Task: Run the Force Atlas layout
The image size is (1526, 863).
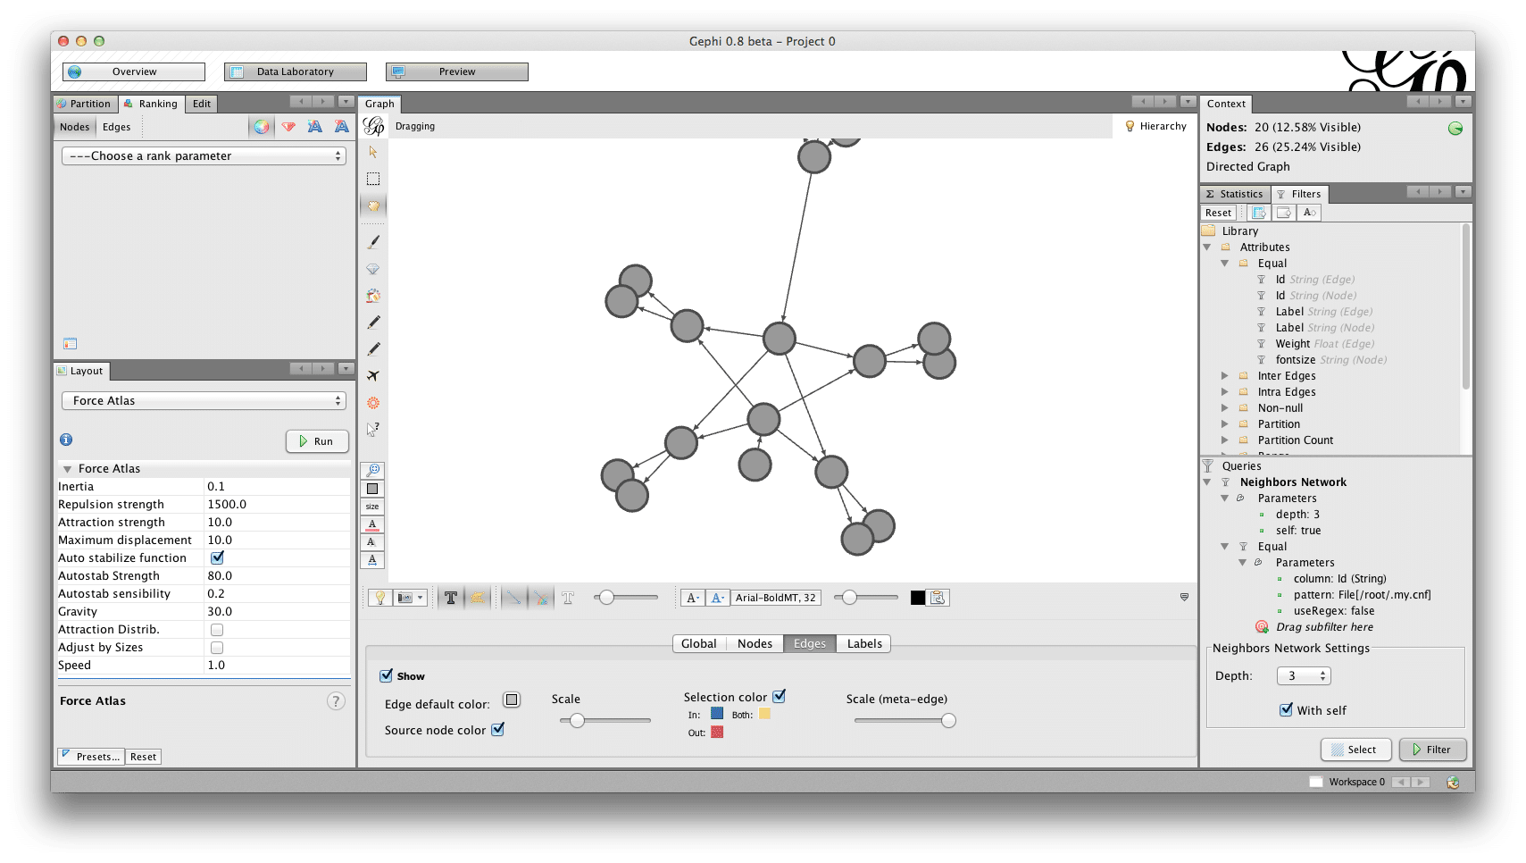Action: pyautogui.click(x=317, y=441)
